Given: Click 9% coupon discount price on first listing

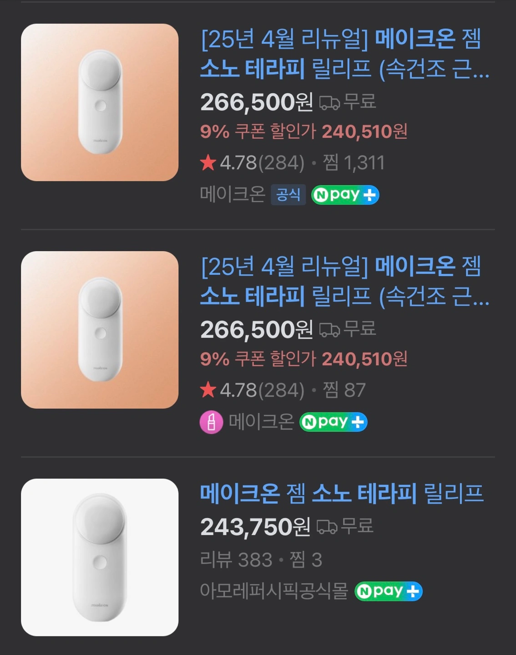Looking at the screenshot, I should coord(304,132).
